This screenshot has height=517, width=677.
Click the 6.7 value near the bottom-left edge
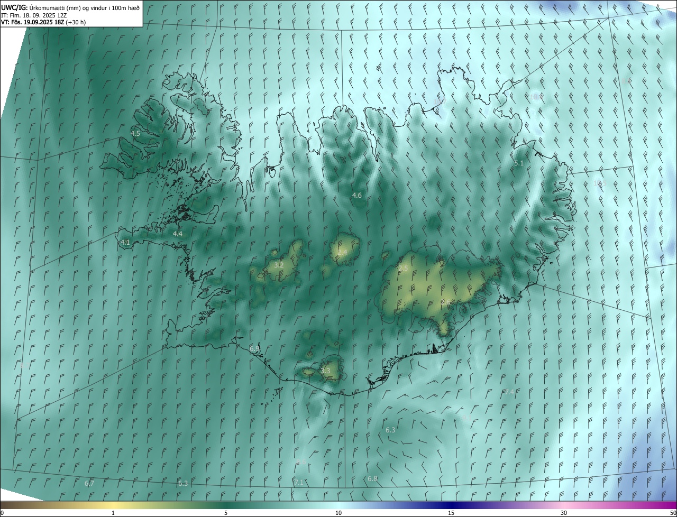click(x=89, y=484)
